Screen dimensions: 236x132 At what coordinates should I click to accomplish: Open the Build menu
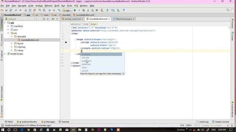[x=57, y=6]
